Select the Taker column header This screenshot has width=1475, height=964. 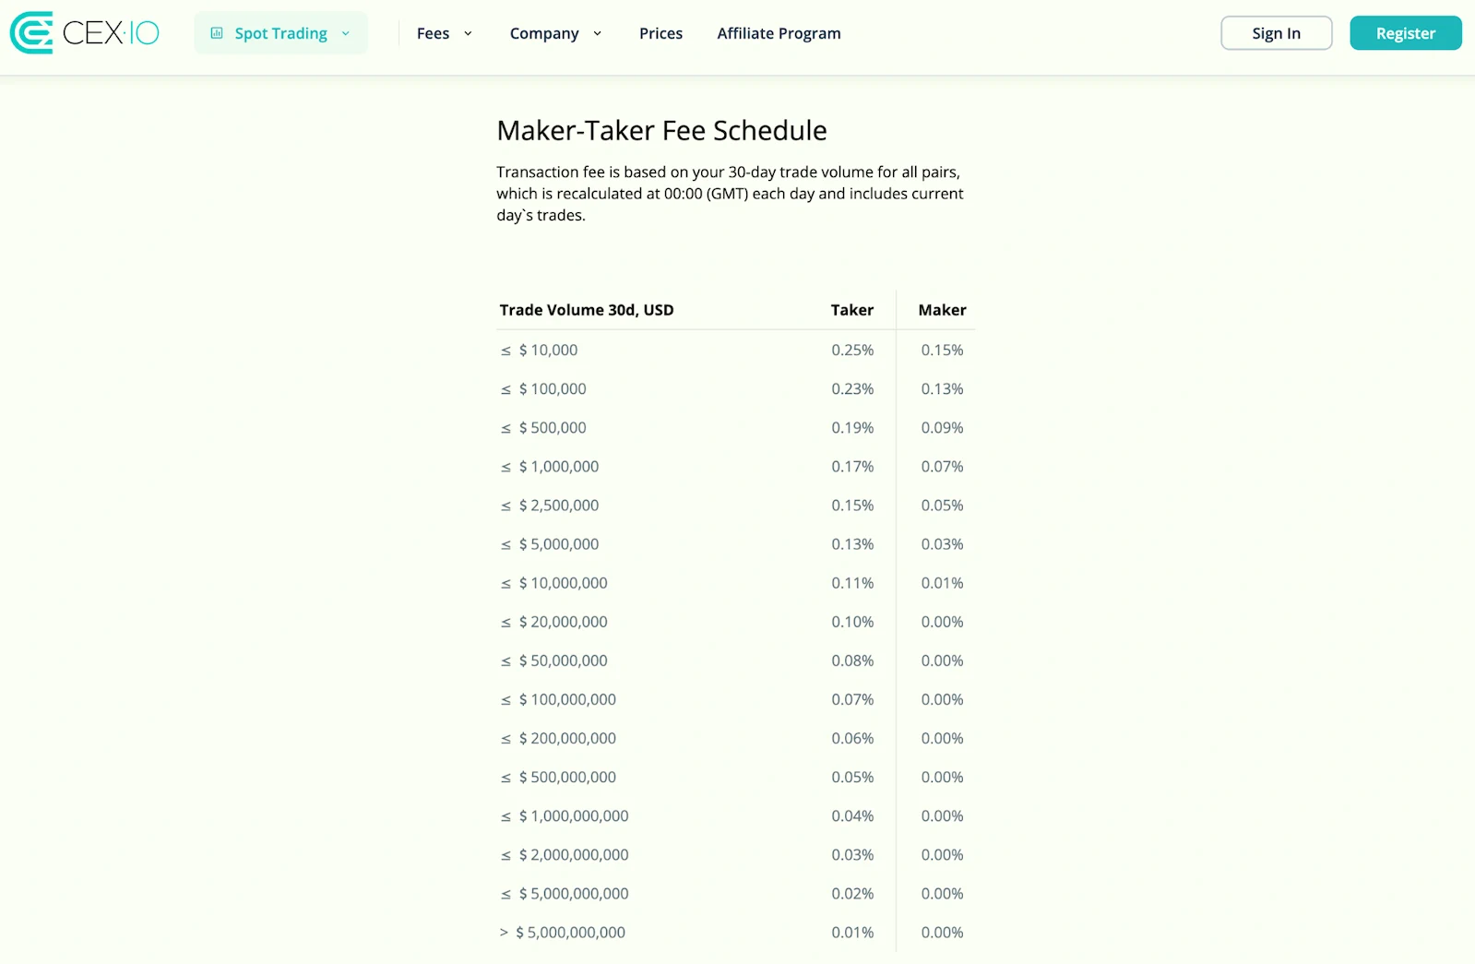(x=851, y=310)
